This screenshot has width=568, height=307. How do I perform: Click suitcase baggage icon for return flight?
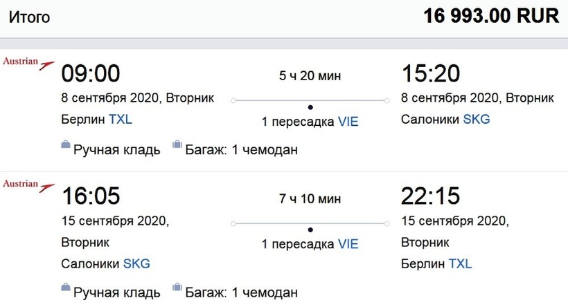point(177,287)
